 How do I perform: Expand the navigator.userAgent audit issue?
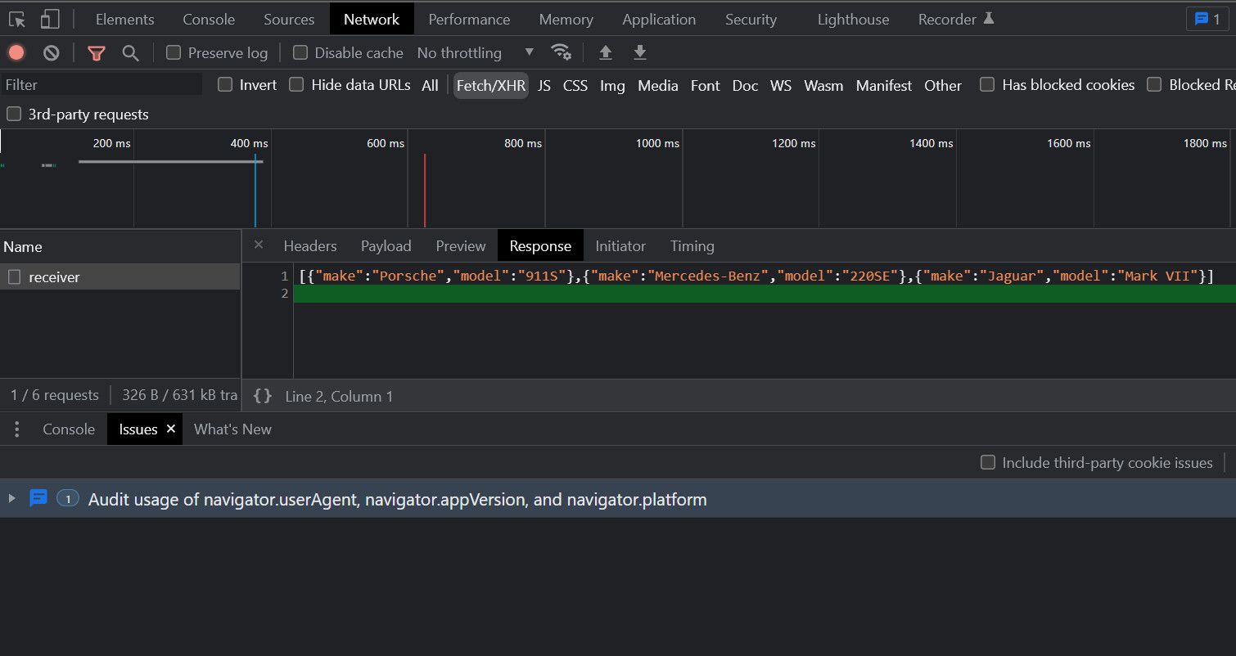[x=11, y=499]
